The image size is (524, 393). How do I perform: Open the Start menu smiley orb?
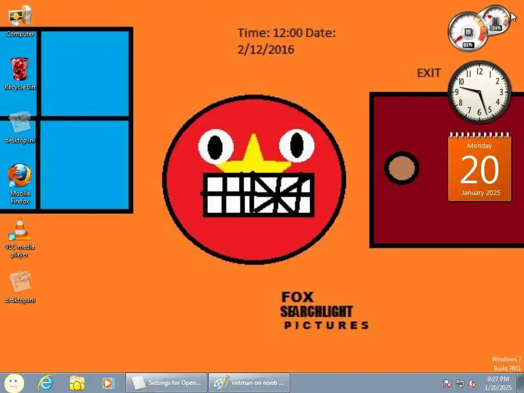(14, 383)
